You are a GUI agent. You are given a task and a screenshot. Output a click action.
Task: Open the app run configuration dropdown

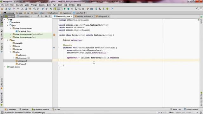(58, 9)
